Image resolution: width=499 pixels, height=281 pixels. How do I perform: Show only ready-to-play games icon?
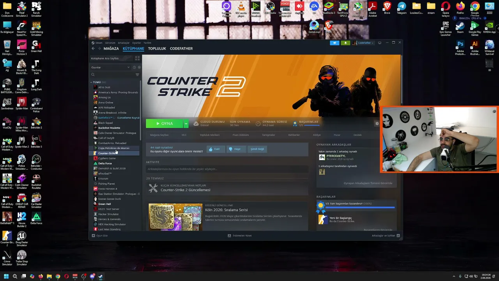(139, 67)
